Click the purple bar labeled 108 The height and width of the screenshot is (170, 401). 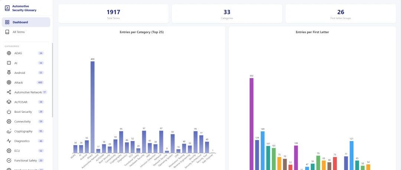pyautogui.click(x=296, y=158)
